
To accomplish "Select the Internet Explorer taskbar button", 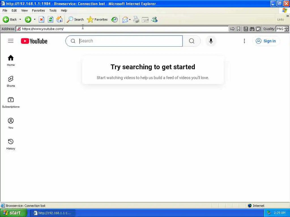I will [x=53, y=213].
